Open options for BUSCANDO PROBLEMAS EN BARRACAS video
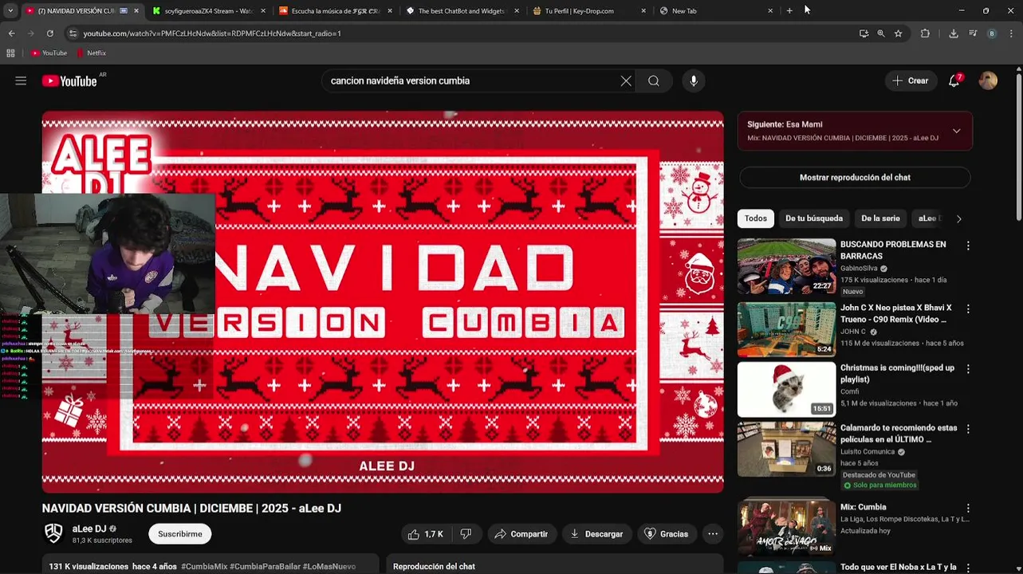The height and width of the screenshot is (574, 1023). [968, 246]
